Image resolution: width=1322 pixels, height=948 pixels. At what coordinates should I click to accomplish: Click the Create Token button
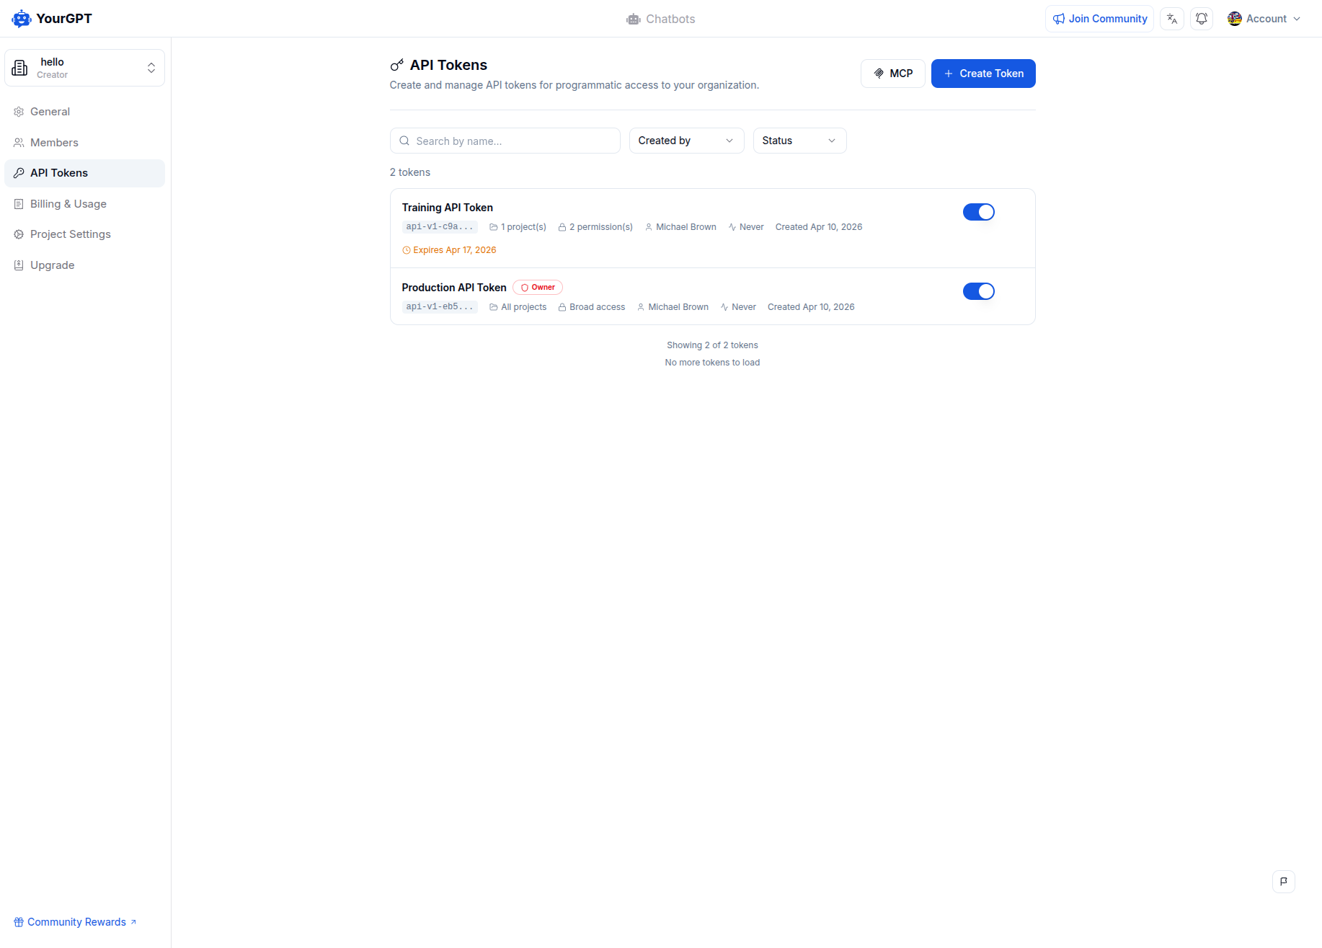click(x=983, y=74)
